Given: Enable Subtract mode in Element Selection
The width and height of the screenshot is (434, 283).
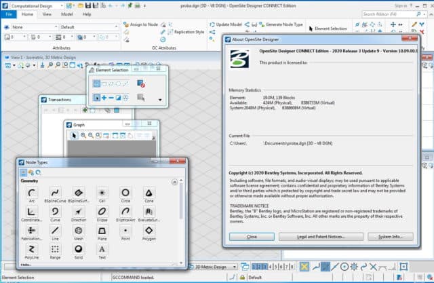Looking at the screenshot, I should point(112,98).
